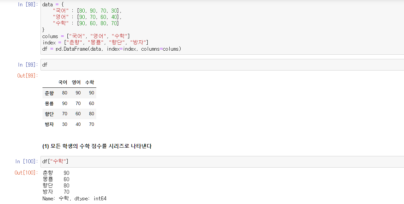Click 방자's 영어 score 40 in table
The width and height of the screenshot is (404, 204).
[78, 125]
